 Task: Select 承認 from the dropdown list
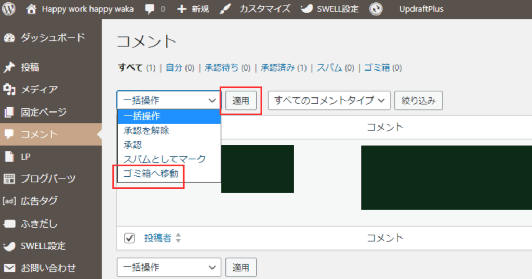tap(169, 145)
